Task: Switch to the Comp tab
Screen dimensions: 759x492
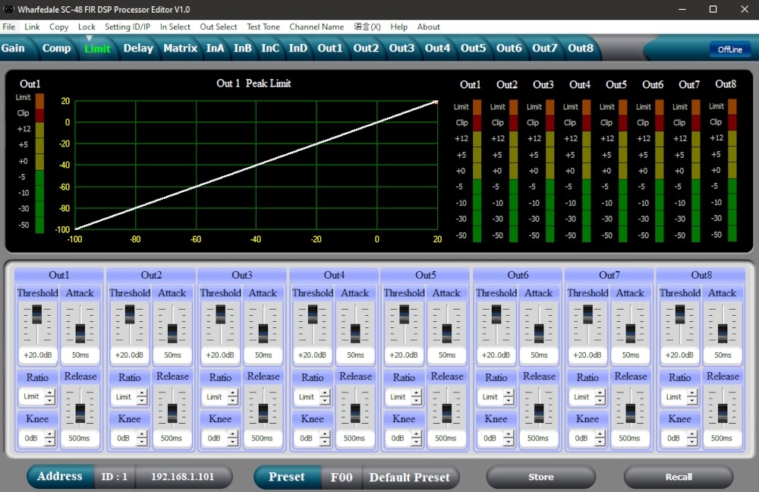Action: (56, 48)
